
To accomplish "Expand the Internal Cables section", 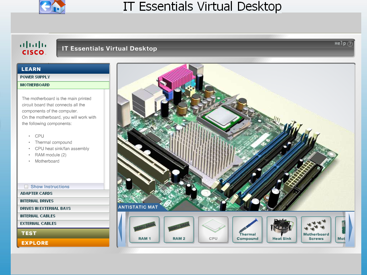I will 63,216.
